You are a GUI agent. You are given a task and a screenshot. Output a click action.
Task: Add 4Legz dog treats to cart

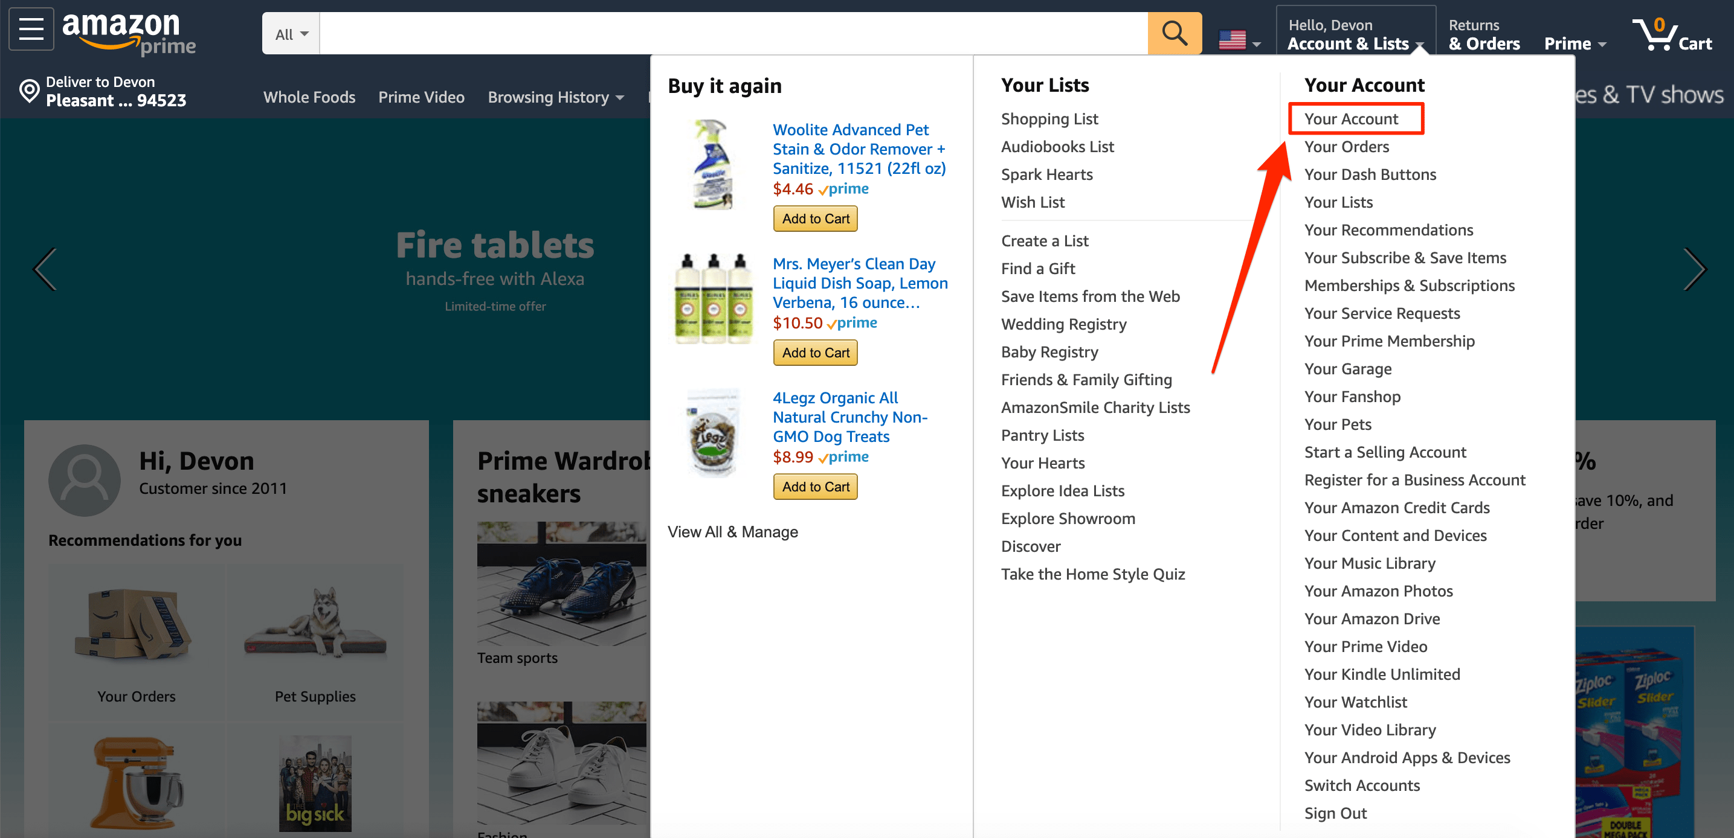(815, 486)
